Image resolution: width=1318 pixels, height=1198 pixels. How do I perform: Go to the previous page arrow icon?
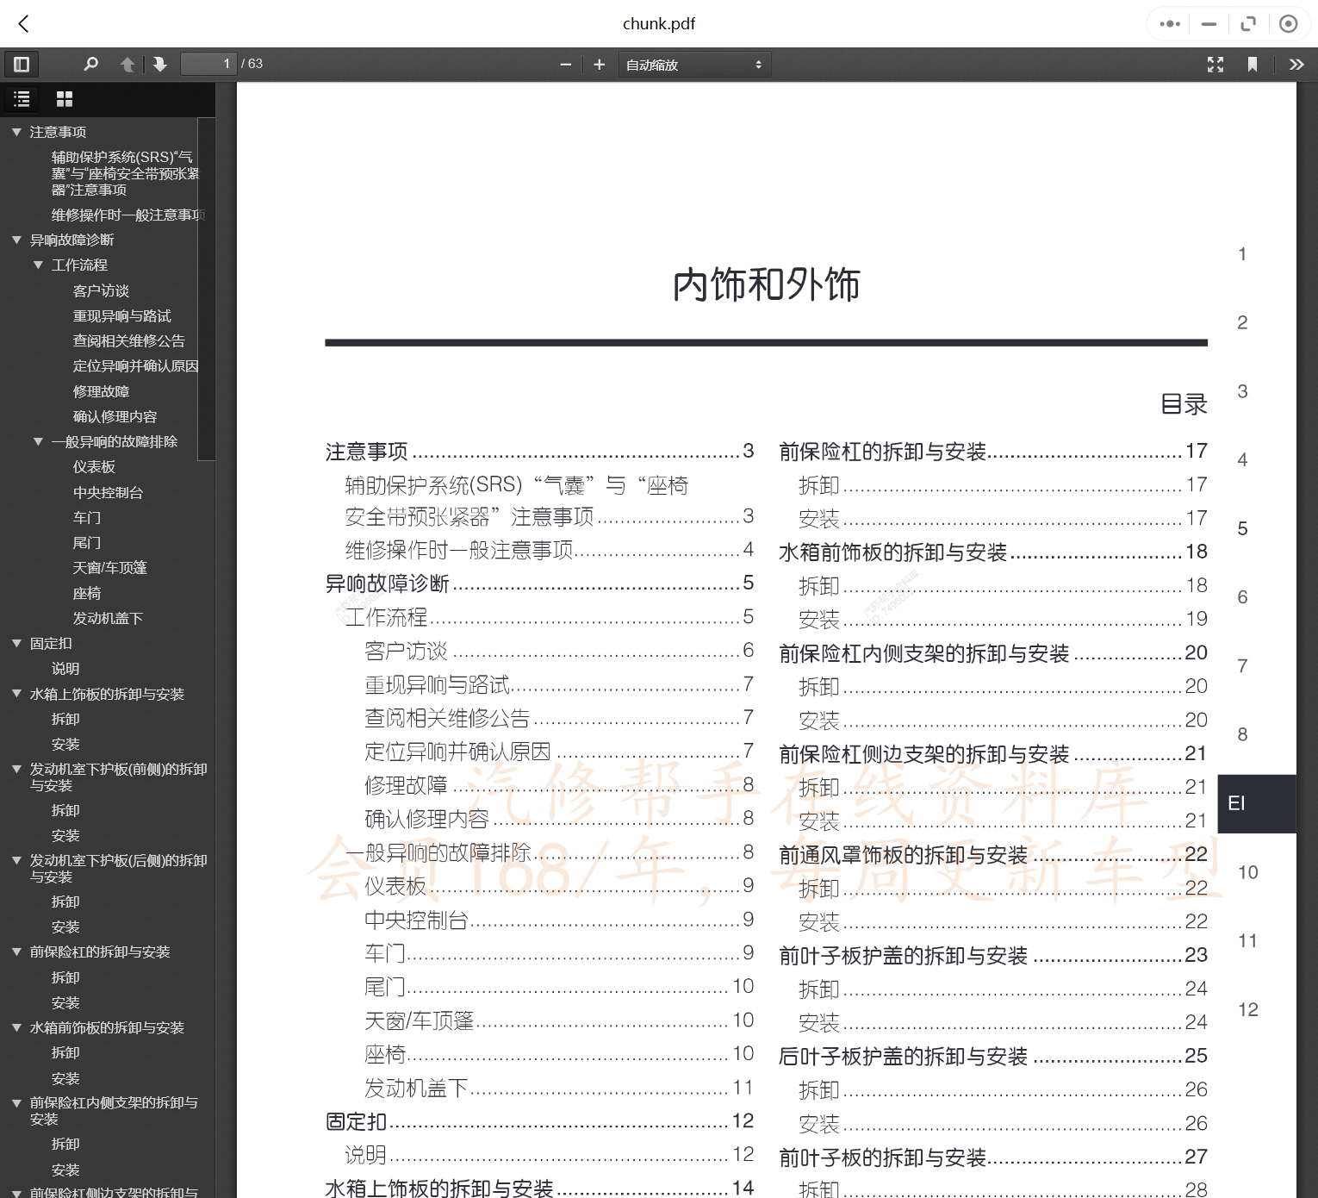click(127, 64)
